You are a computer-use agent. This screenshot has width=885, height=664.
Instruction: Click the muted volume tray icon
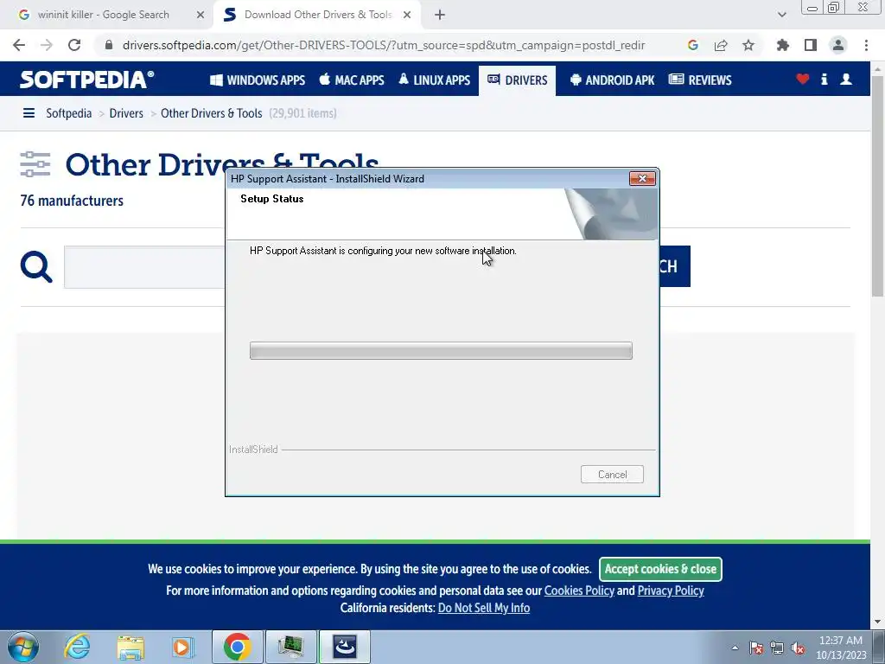coord(798,648)
